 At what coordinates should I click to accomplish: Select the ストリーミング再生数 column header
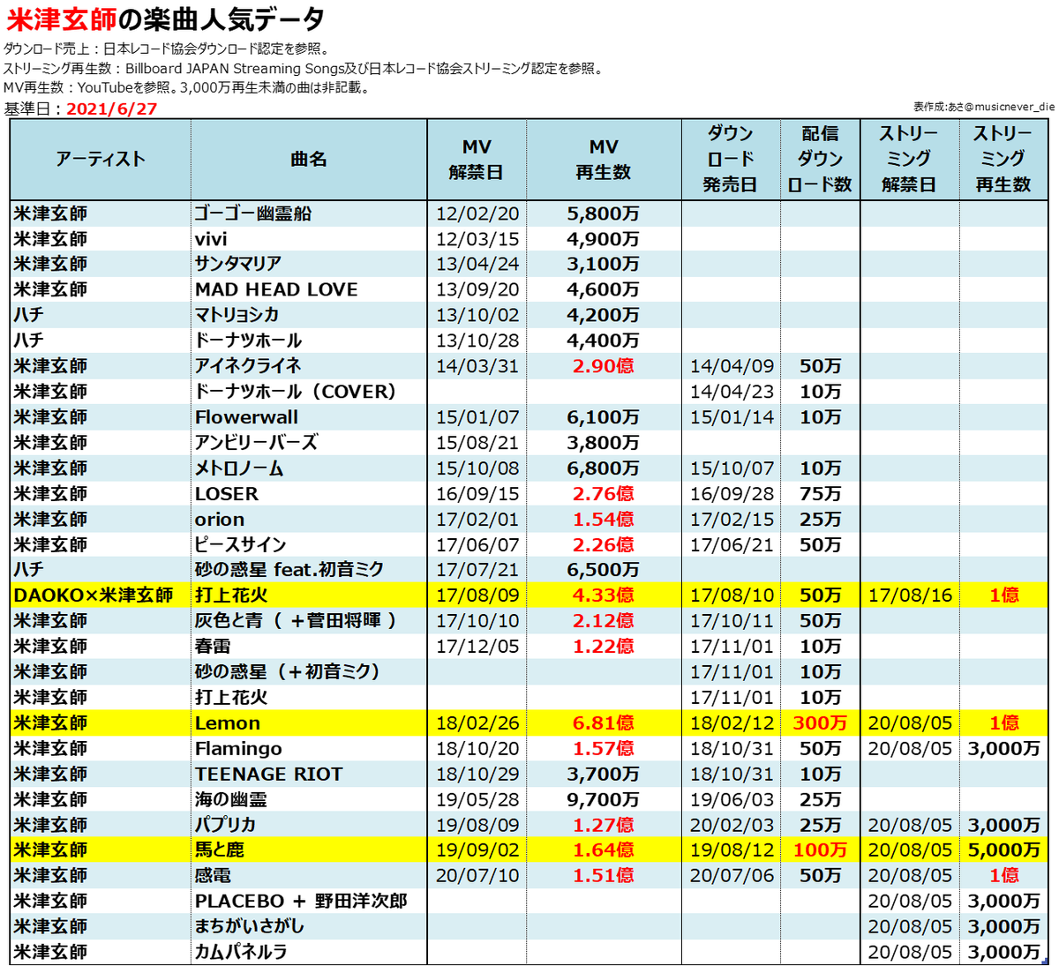1002,161
